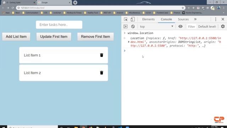Click the address bar URL
This screenshot has height=128, width=227.
(x=33, y=8)
